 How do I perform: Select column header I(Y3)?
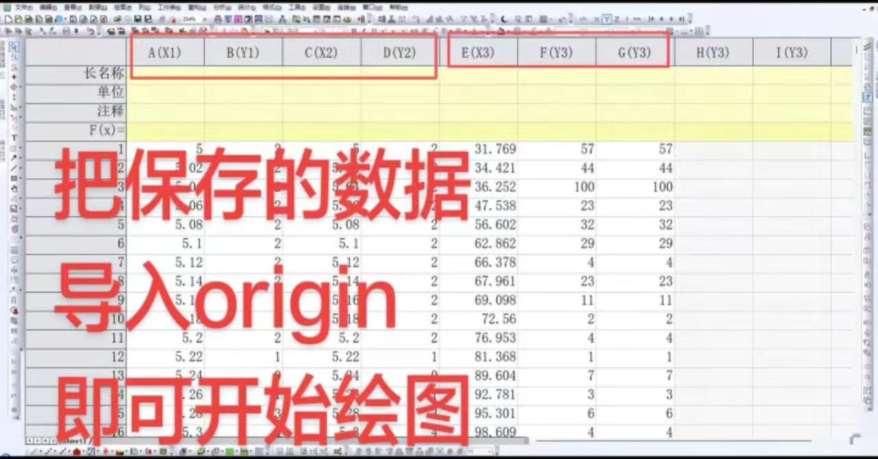pos(792,52)
